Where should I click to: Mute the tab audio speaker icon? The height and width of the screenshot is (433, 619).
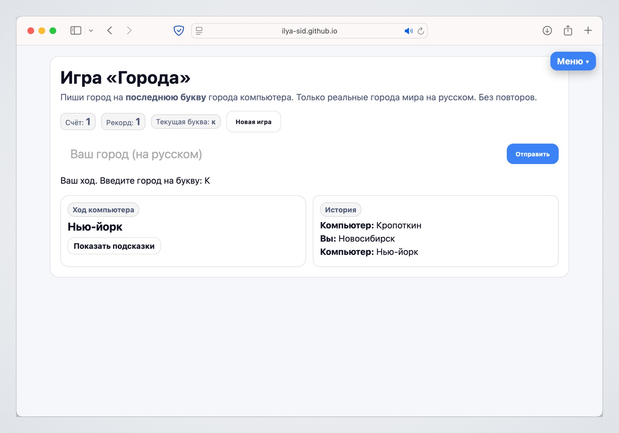click(408, 31)
